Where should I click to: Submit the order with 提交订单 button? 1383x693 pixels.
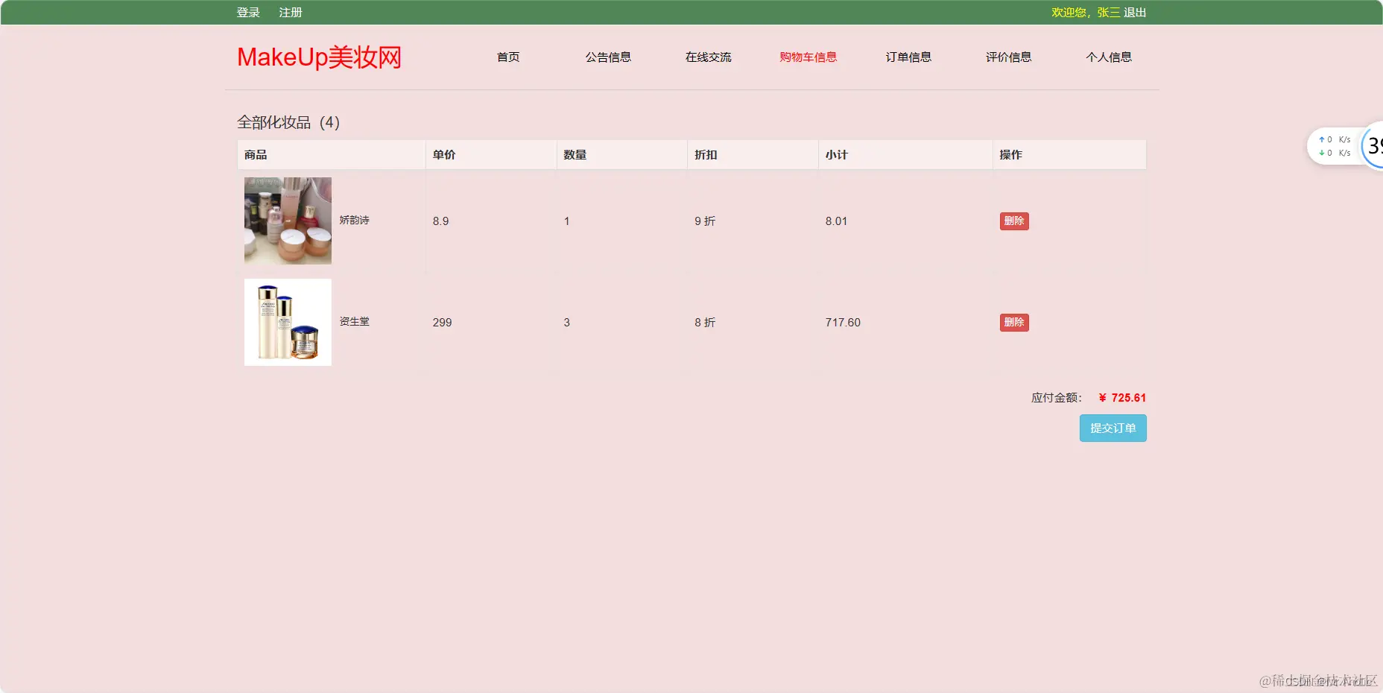click(1113, 428)
